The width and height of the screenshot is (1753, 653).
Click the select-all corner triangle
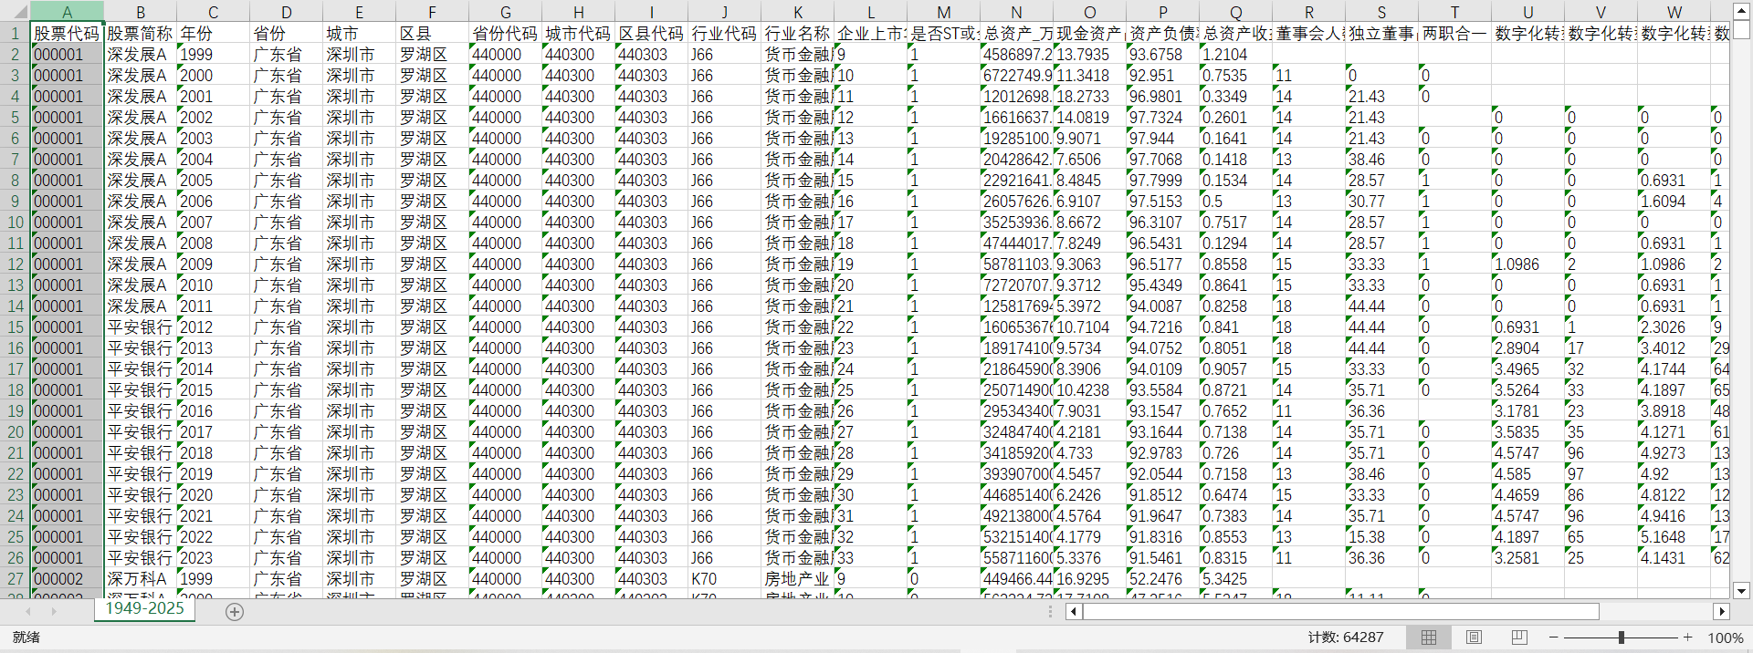(15, 11)
